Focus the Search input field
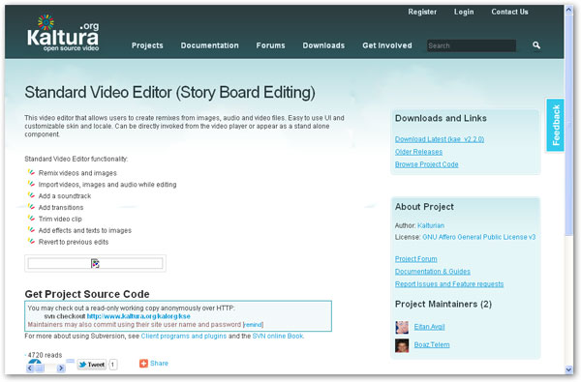The image size is (581, 382). point(472,45)
